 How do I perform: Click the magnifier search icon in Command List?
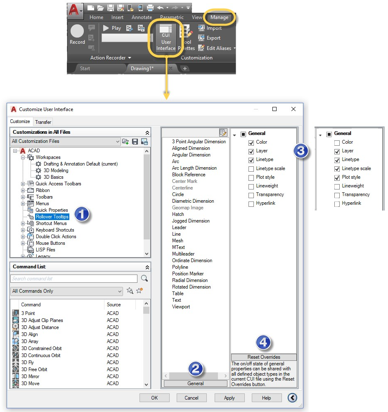144,279
